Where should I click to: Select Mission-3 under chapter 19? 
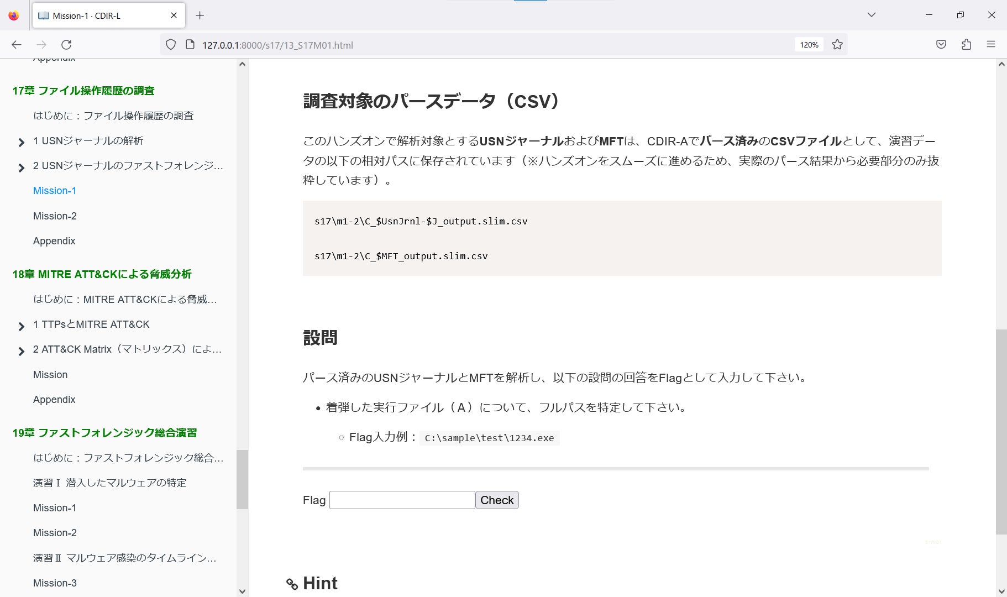[x=55, y=583]
